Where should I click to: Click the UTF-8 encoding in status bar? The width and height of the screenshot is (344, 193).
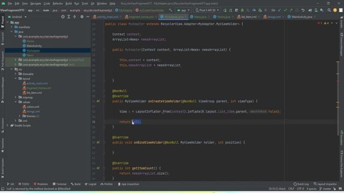[300, 189]
